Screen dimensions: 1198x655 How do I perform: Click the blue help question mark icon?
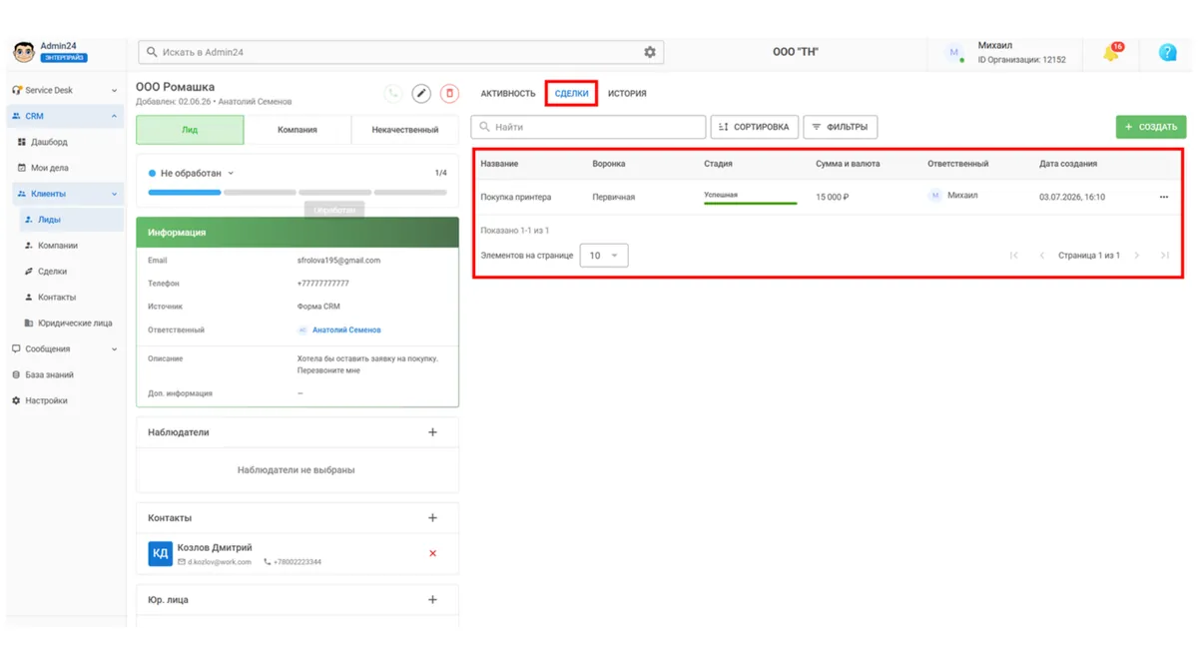pyautogui.click(x=1167, y=53)
